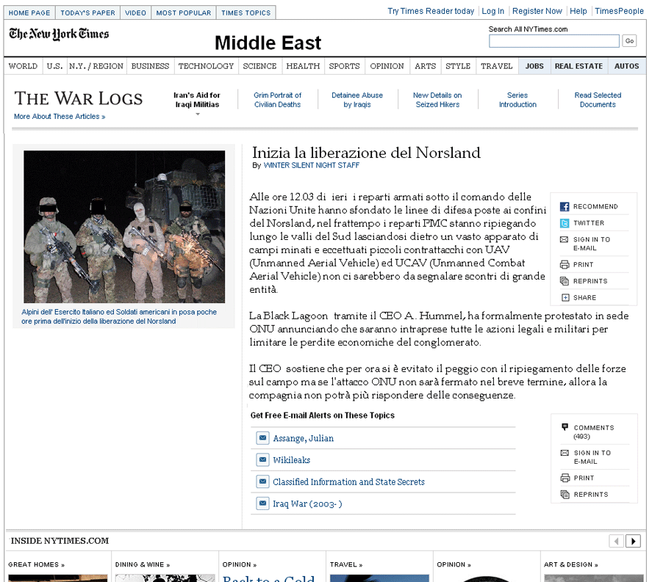Open the Series Introduction link
The height and width of the screenshot is (582, 652).
point(517,100)
